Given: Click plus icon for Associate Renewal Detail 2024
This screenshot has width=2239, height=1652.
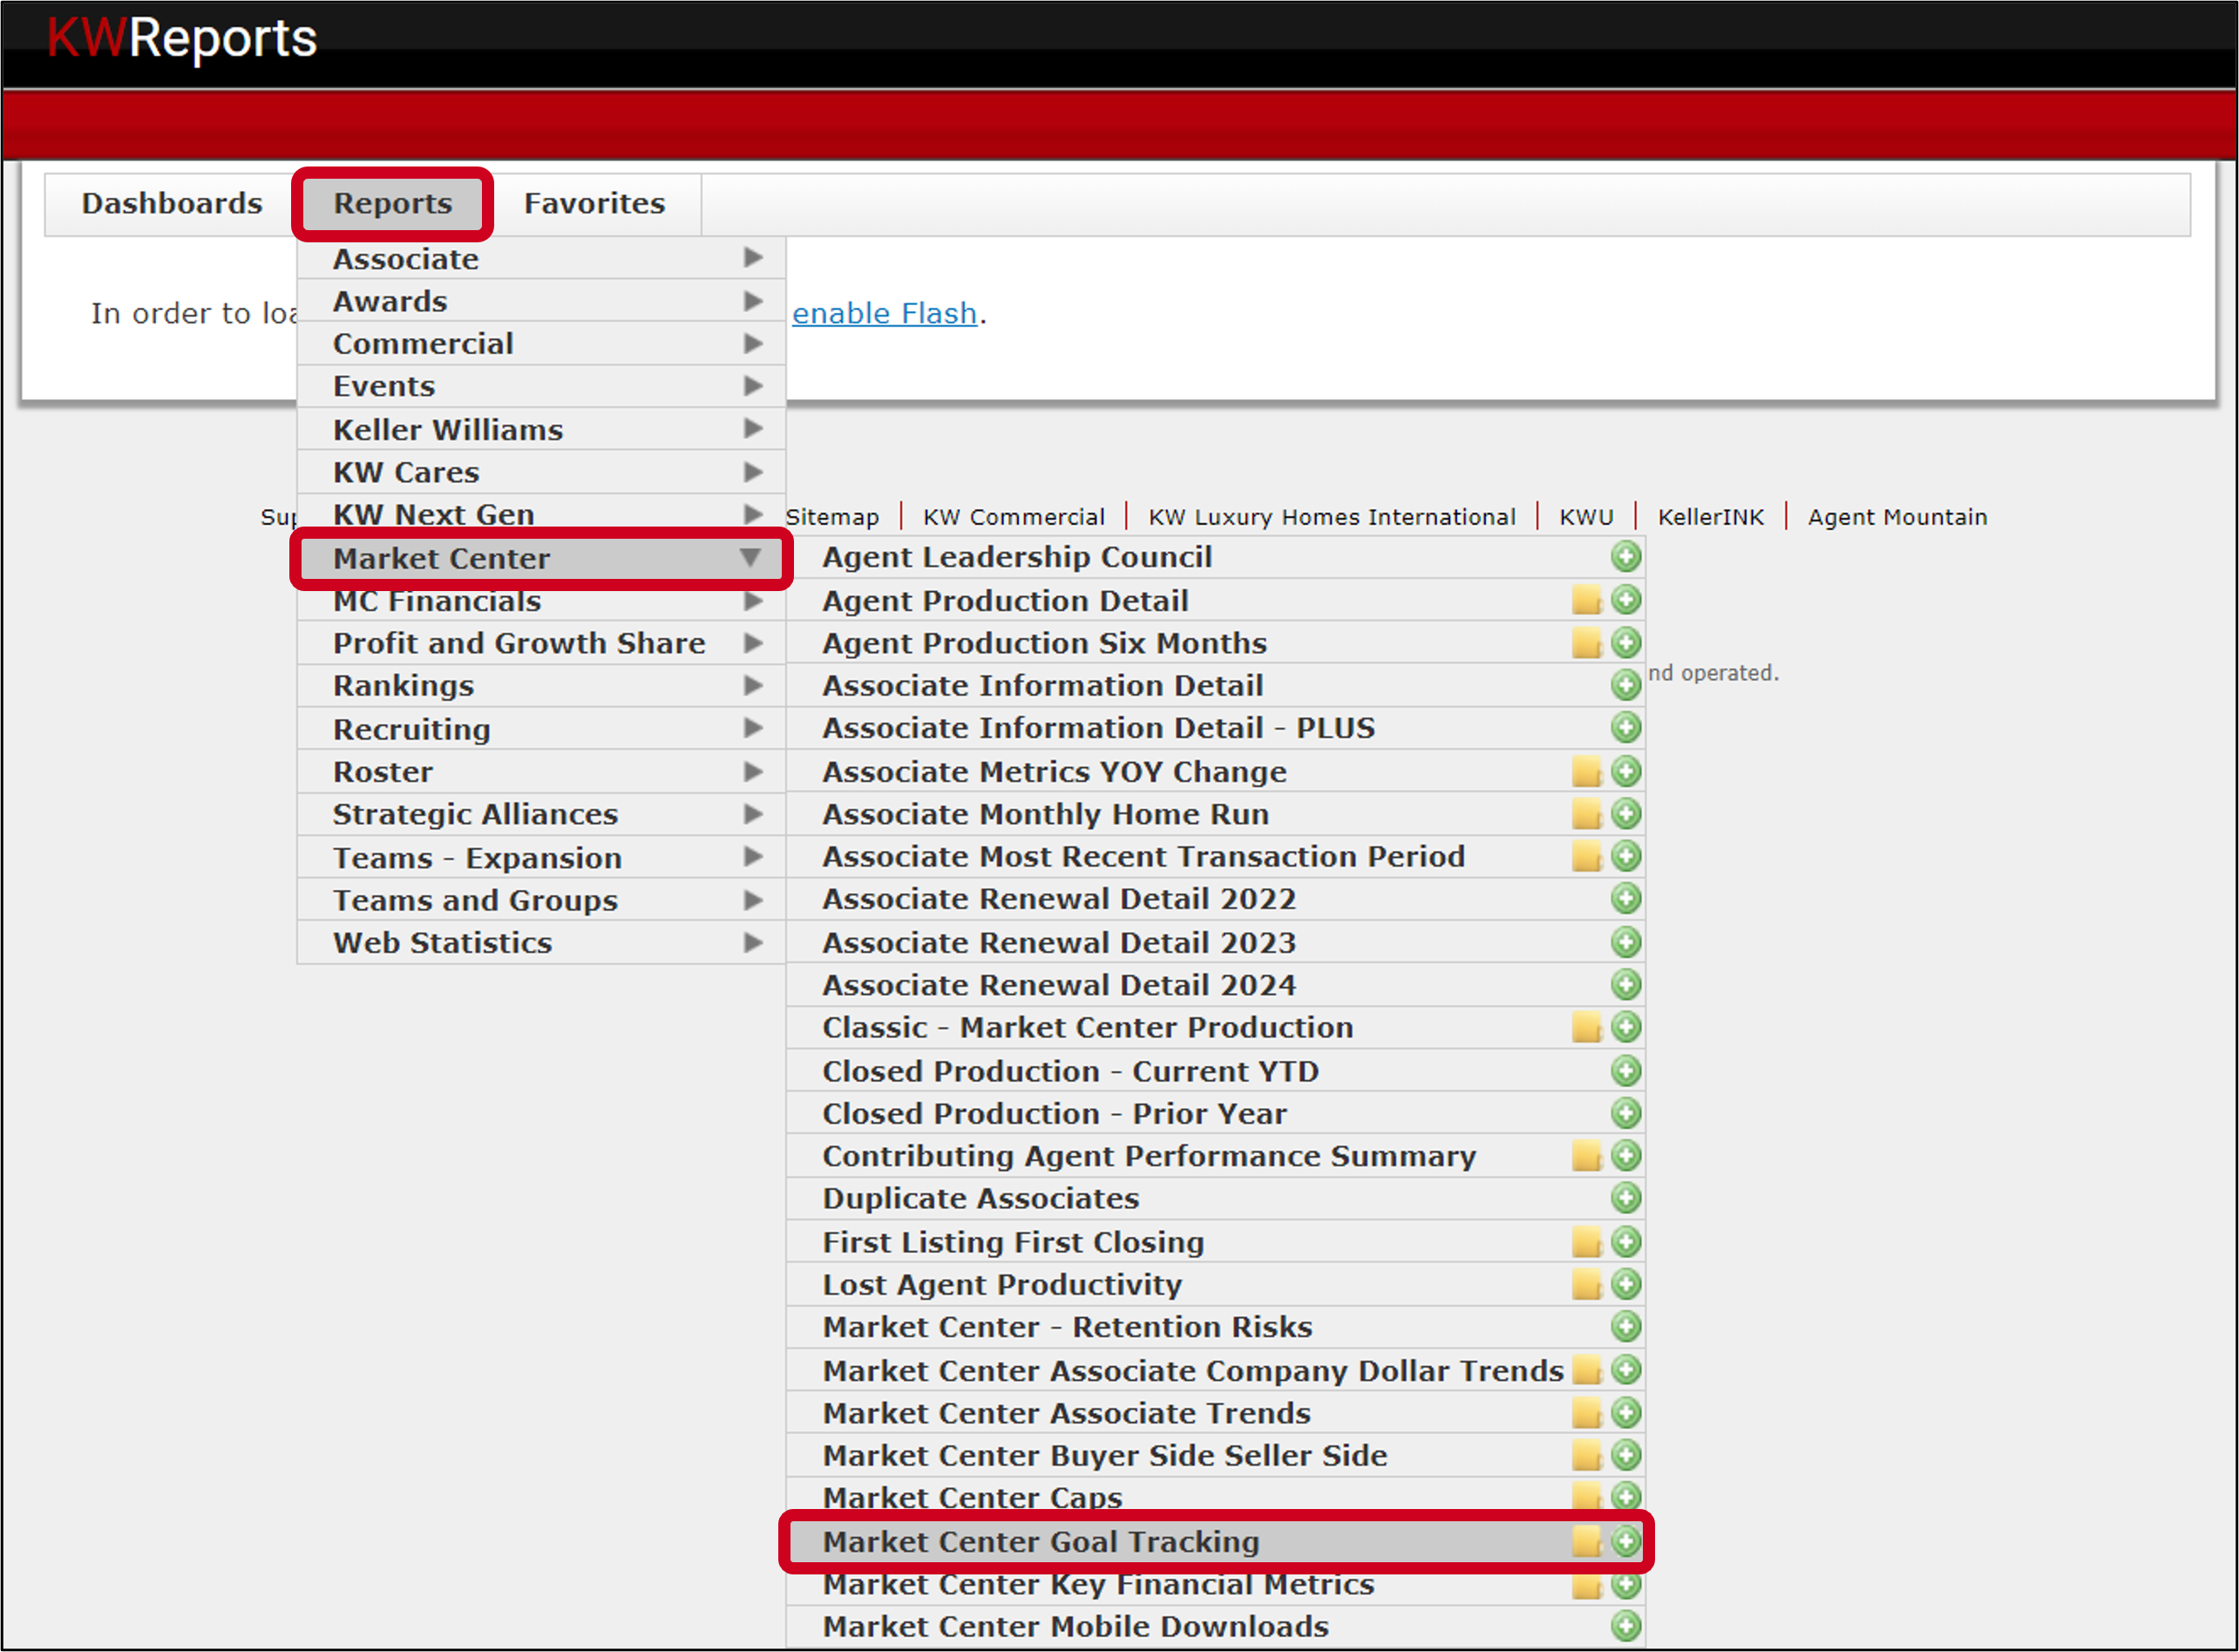Looking at the screenshot, I should coord(1625,985).
